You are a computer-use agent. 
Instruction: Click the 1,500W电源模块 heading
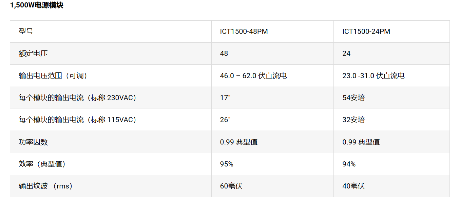click(x=37, y=5)
